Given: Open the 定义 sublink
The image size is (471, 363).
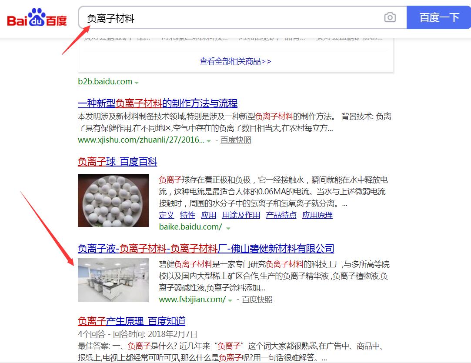Looking at the screenshot, I should click(x=167, y=215).
